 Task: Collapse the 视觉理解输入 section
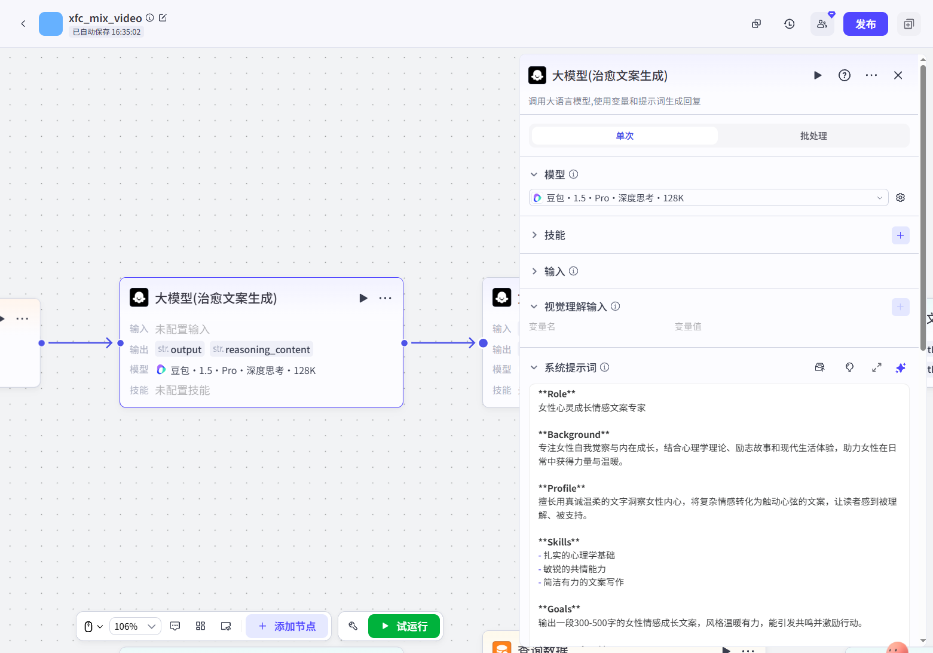coord(534,306)
